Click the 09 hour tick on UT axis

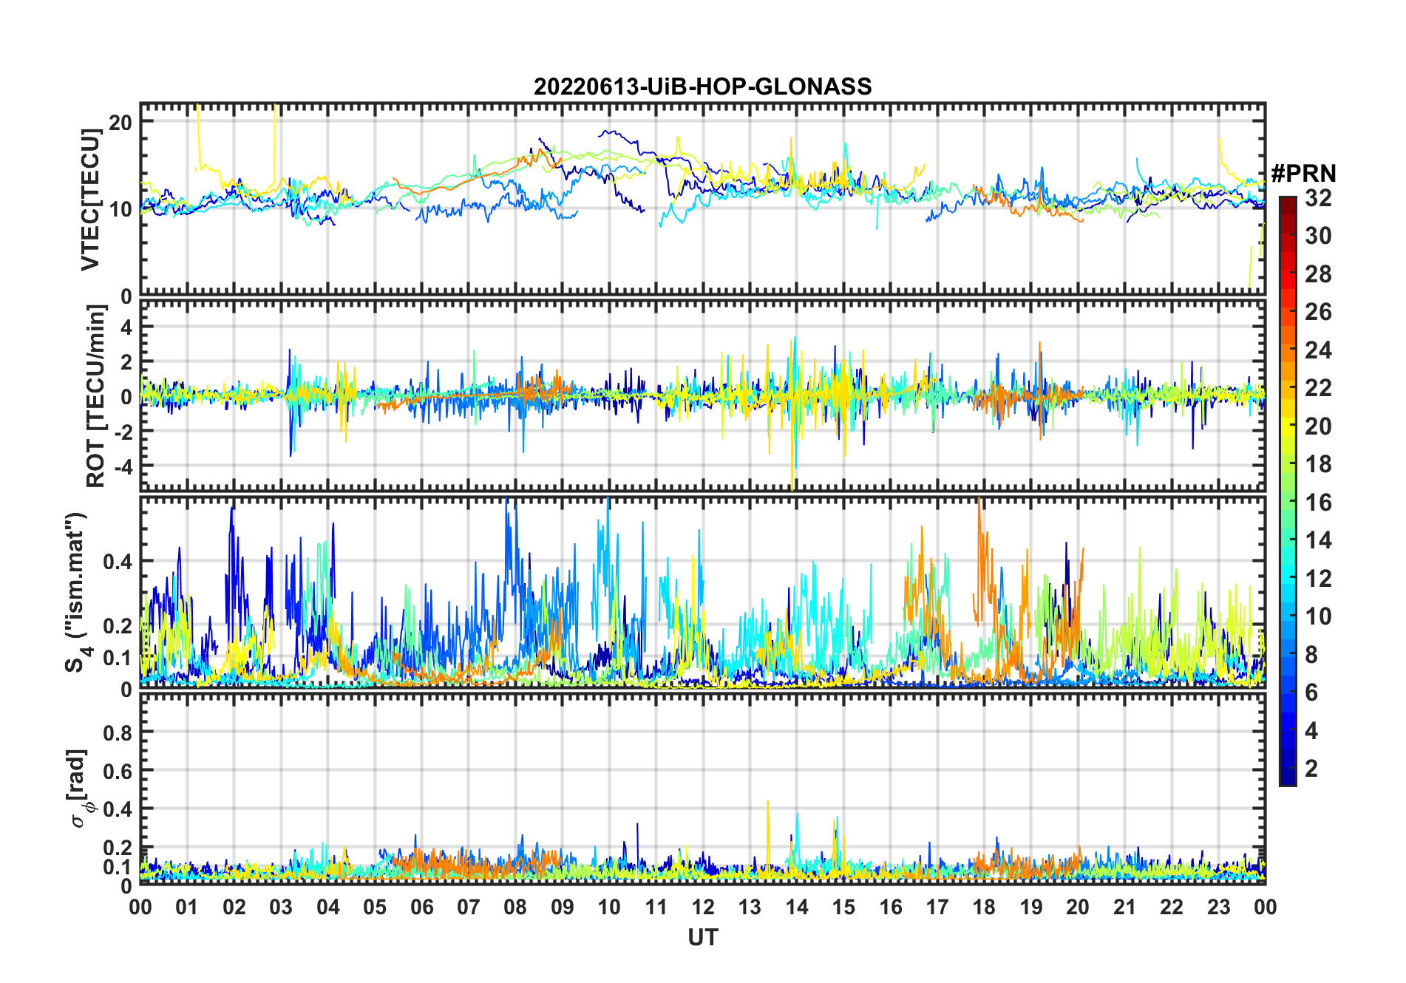click(563, 907)
